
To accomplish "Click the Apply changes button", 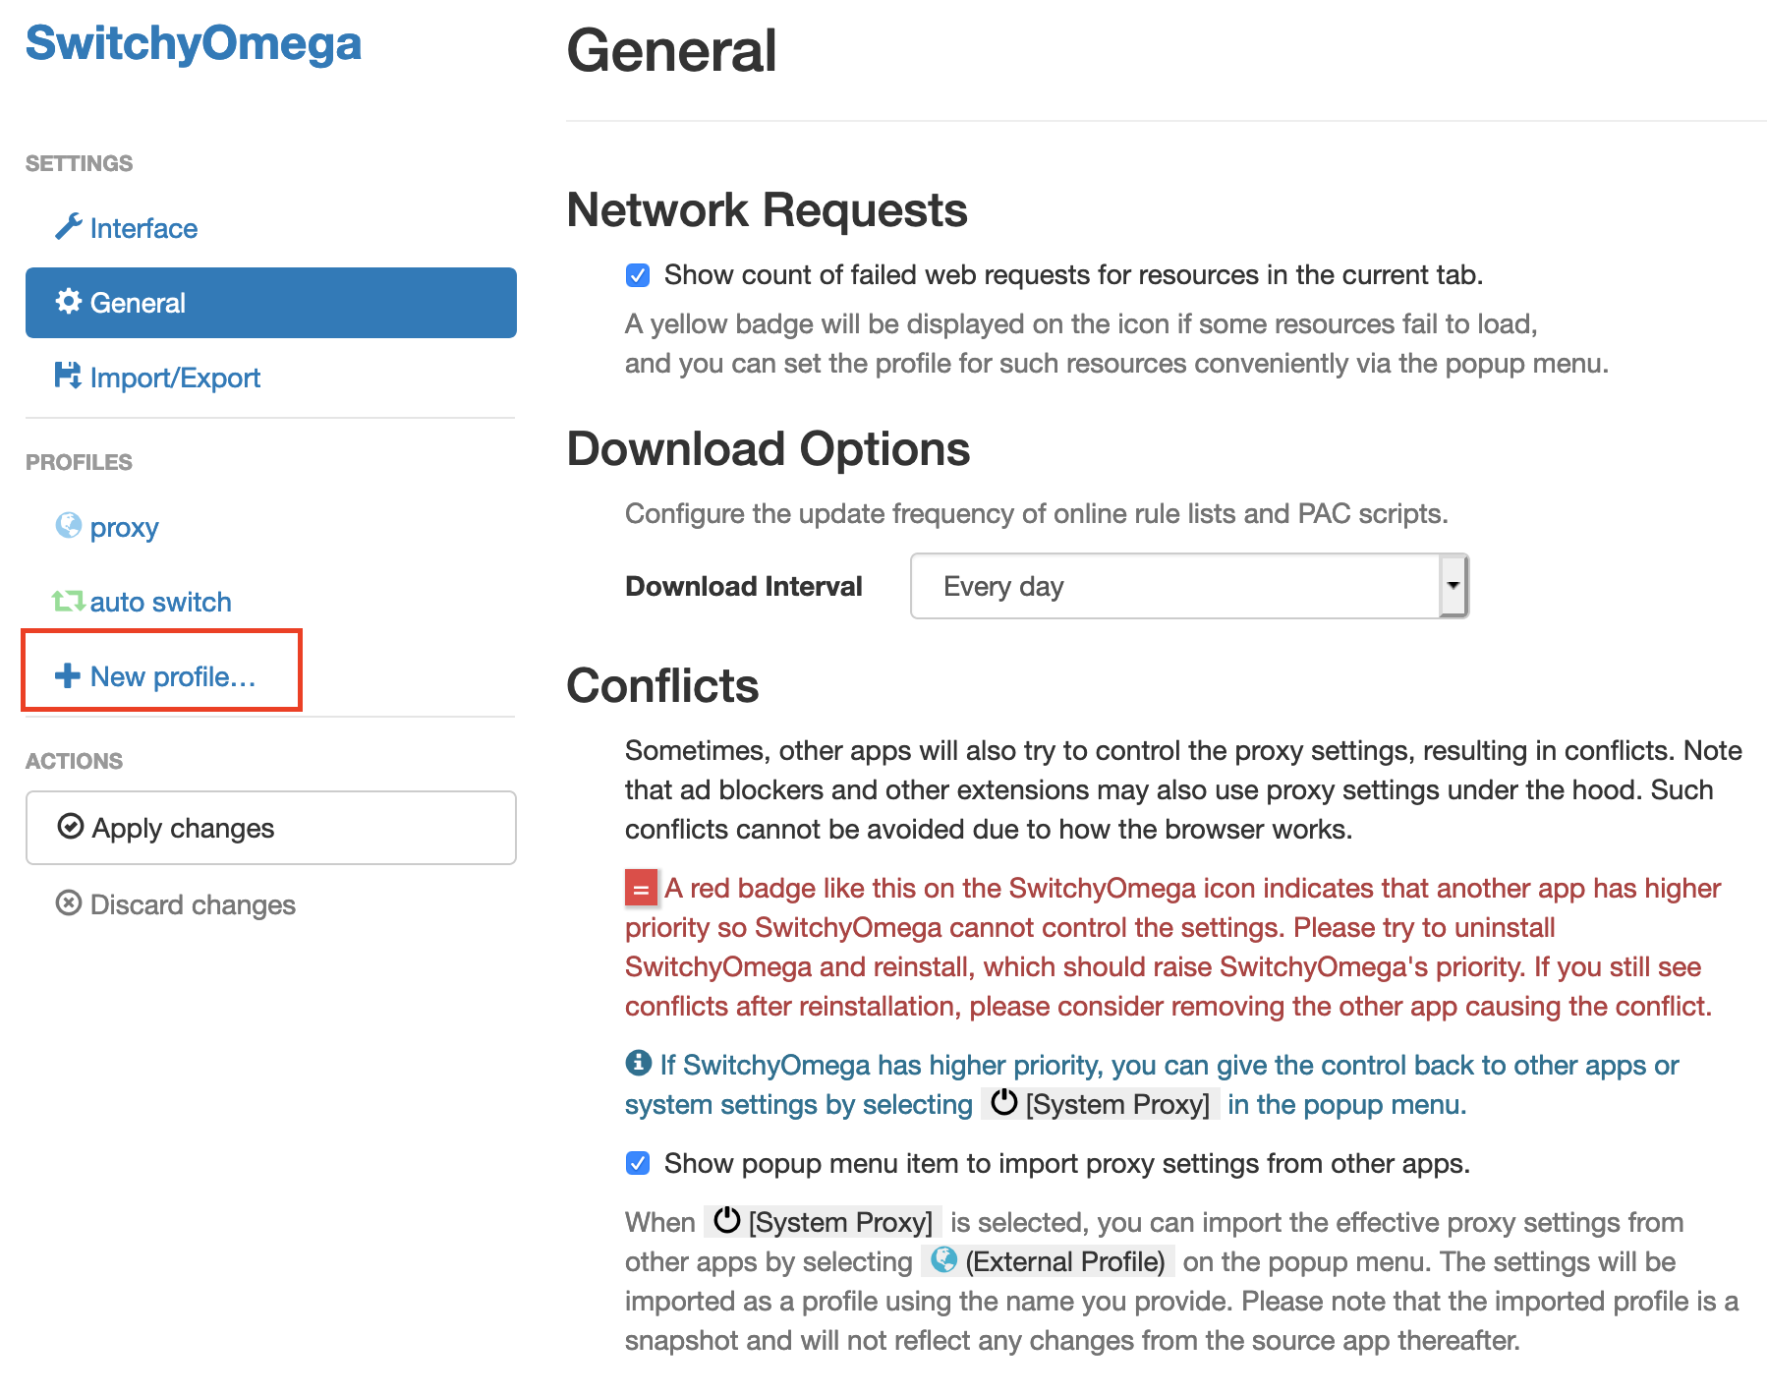I will click(271, 828).
